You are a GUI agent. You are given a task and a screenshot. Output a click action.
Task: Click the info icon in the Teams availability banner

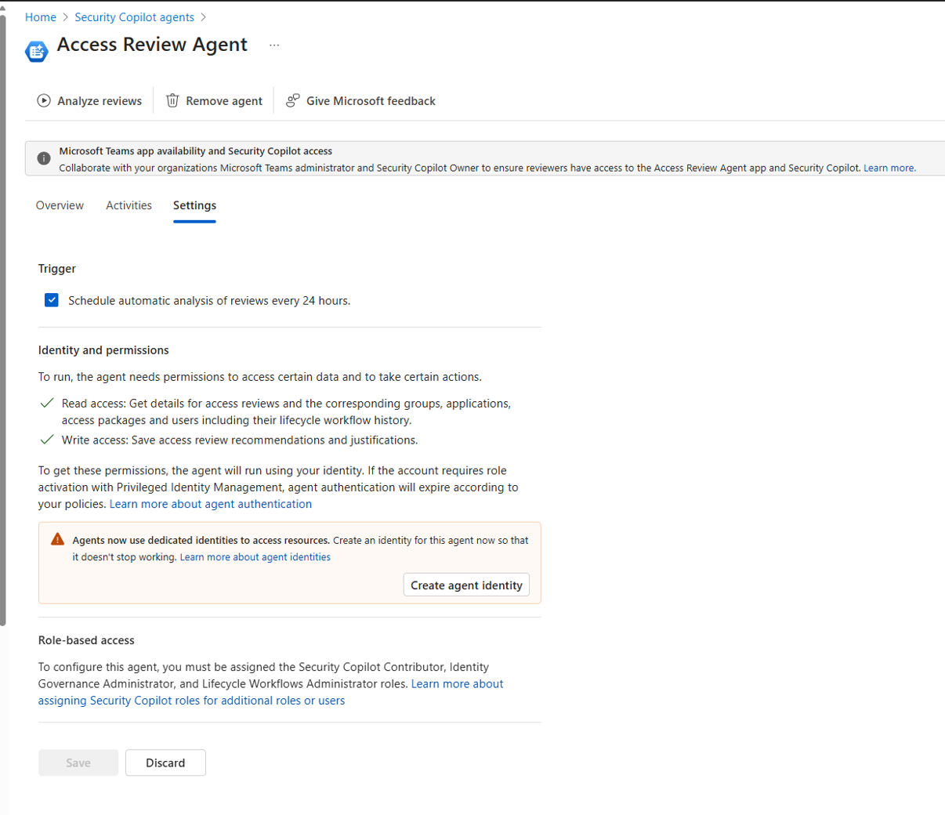[44, 159]
